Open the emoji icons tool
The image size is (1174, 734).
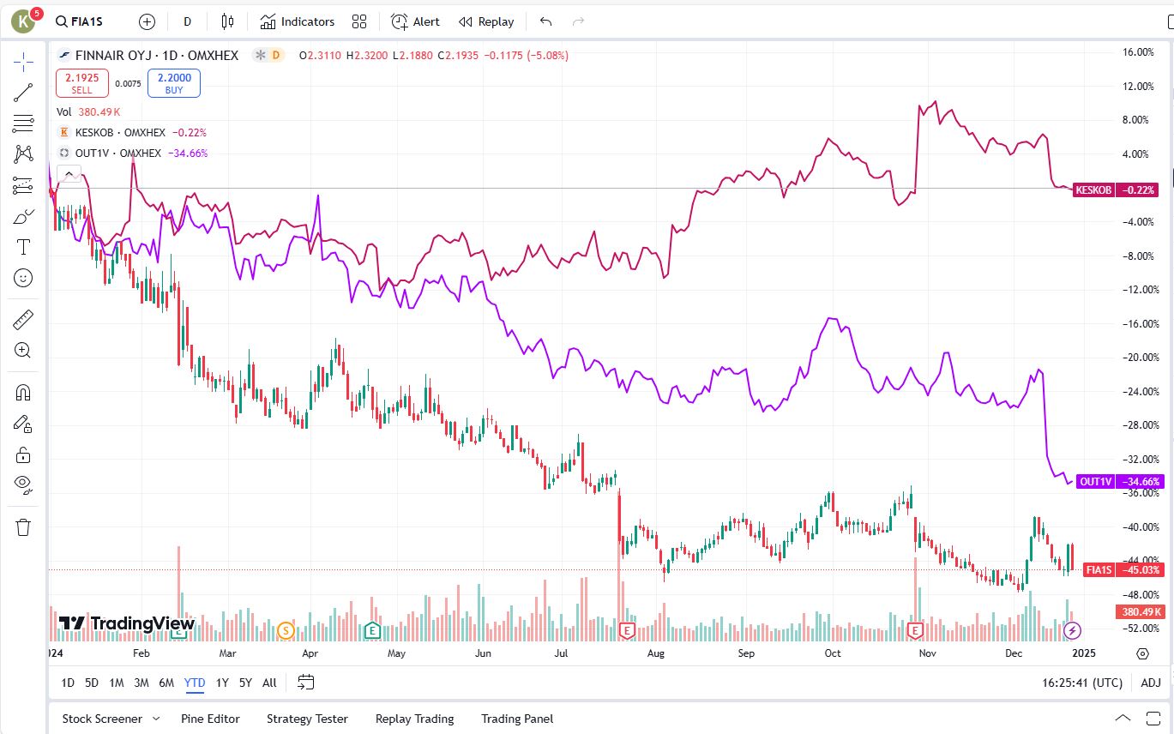tap(23, 278)
